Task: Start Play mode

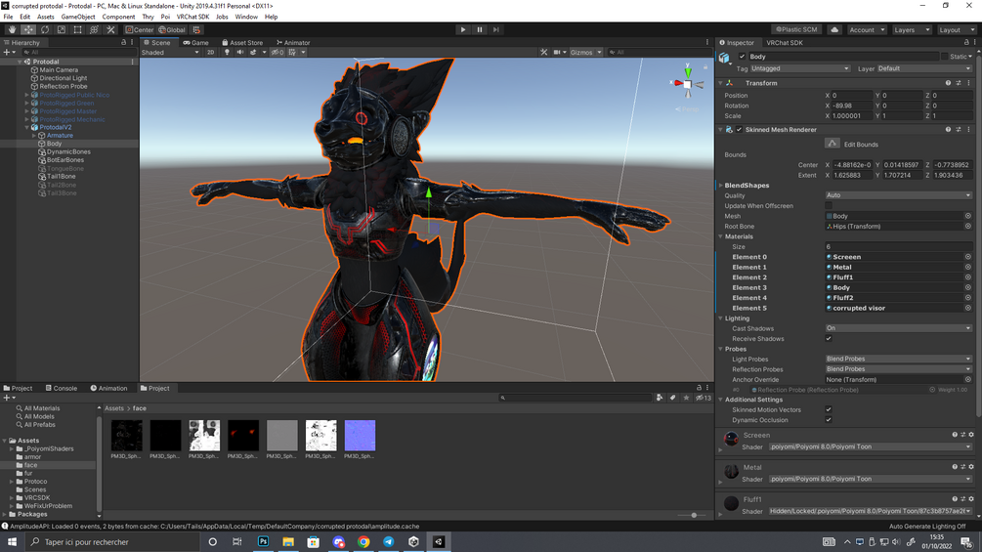Action: [x=463, y=29]
